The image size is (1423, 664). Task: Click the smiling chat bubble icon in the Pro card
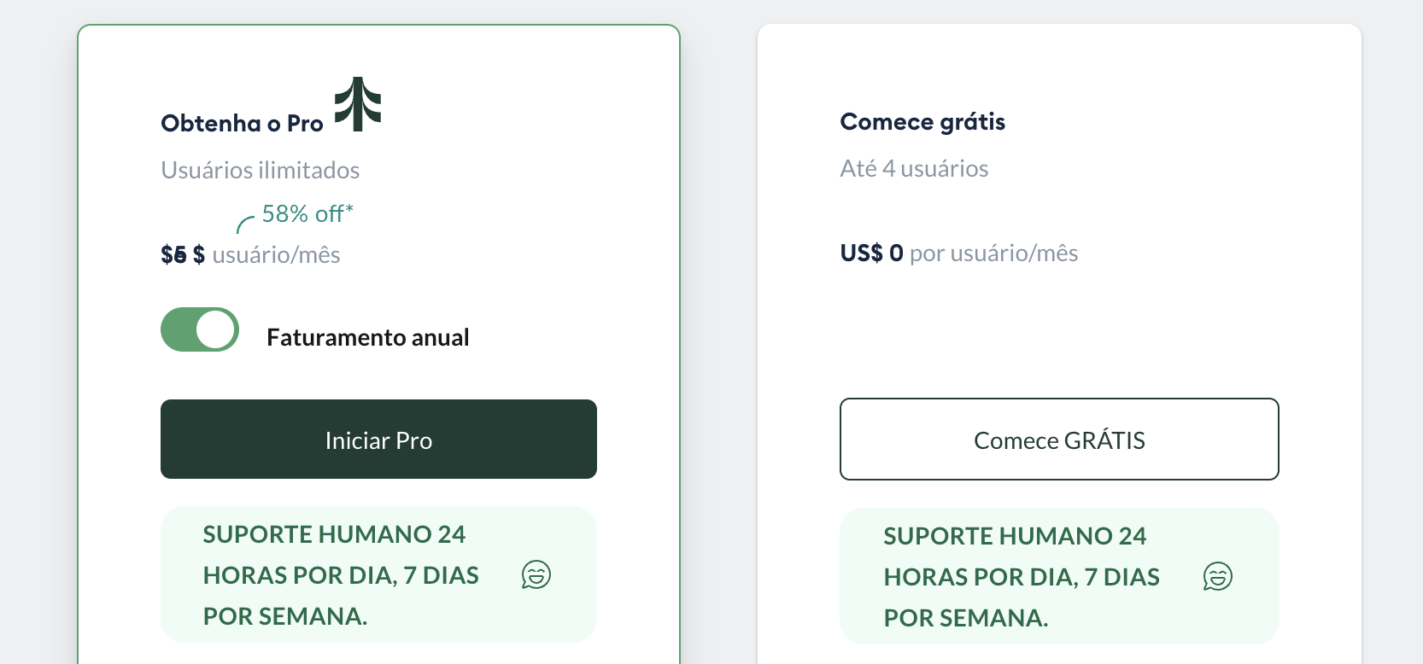click(x=536, y=575)
